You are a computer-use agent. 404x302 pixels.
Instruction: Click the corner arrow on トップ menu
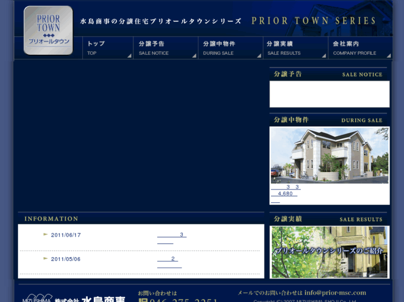tap(129, 55)
